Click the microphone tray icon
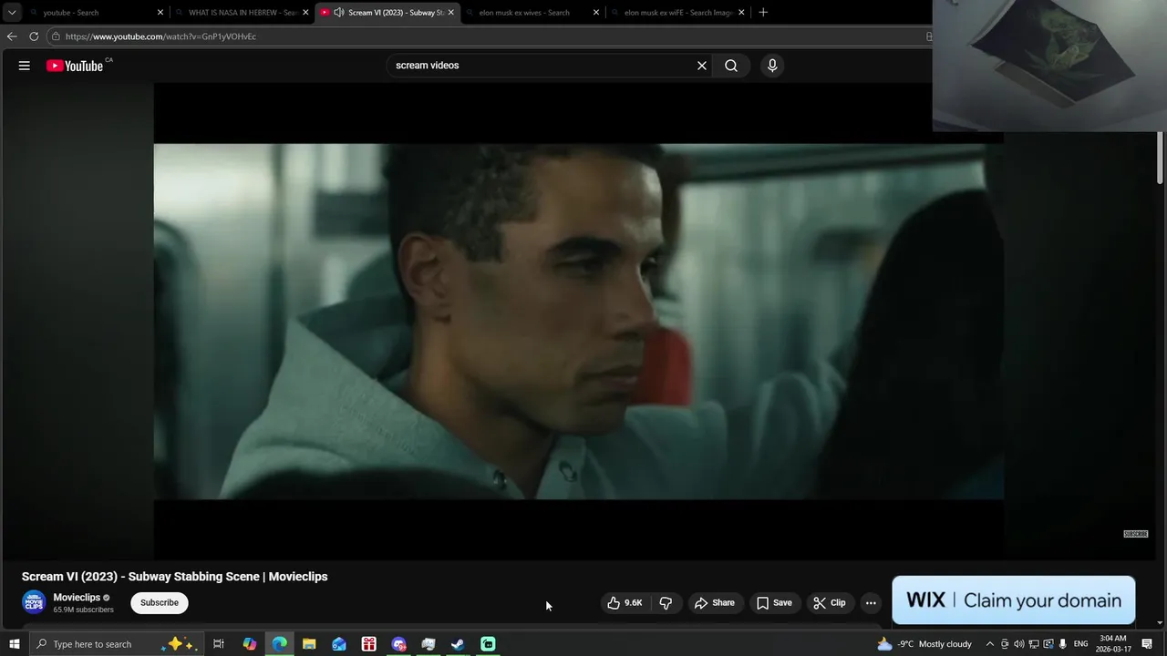The height and width of the screenshot is (656, 1167). (1063, 644)
